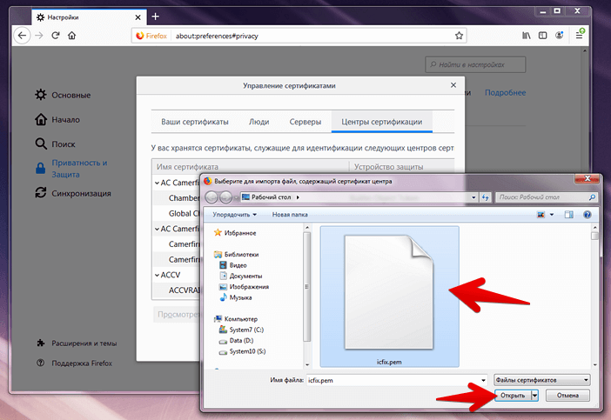The image size is (611, 420).
Task: Open the file type filter dropdown
Action: [541, 380]
